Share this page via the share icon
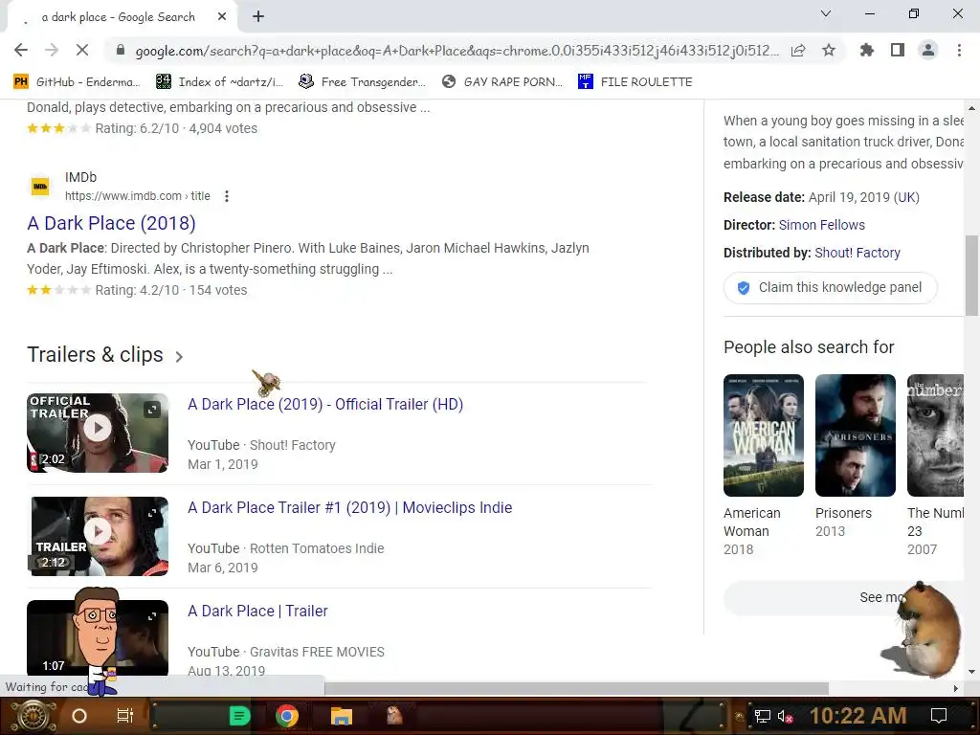The height and width of the screenshot is (735, 980). [798, 51]
